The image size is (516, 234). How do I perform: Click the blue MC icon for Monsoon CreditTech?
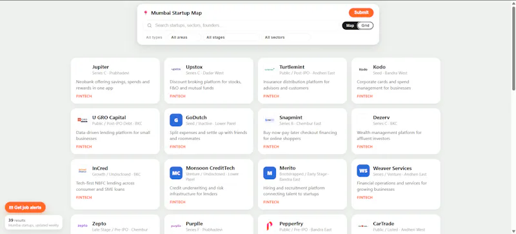coord(176,173)
